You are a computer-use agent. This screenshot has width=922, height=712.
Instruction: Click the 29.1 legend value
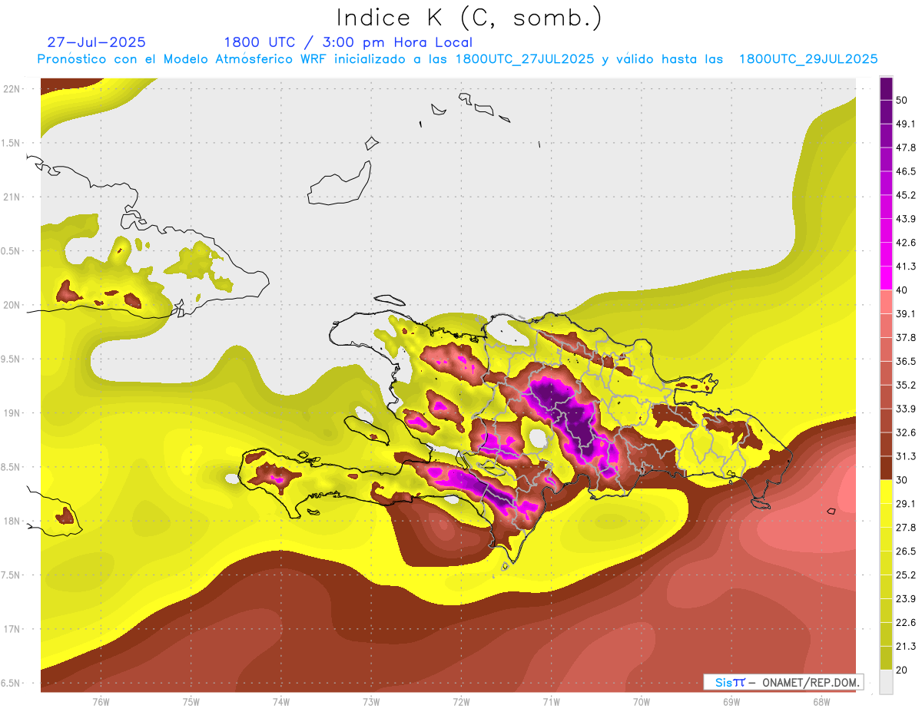pyautogui.click(x=905, y=503)
